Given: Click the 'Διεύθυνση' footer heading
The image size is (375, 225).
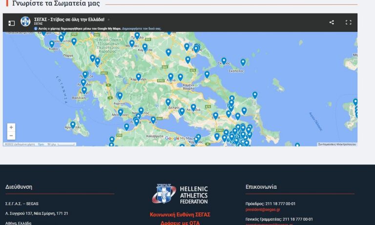Looking at the screenshot, I should [x=19, y=187].
